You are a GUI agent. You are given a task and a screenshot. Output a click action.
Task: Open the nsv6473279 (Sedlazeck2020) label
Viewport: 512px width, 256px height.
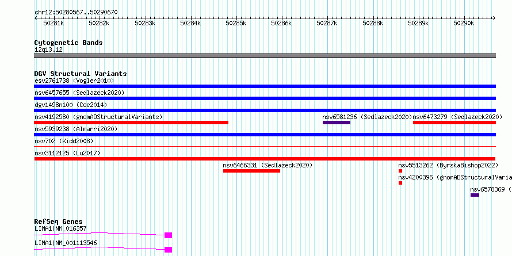(457, 117)
